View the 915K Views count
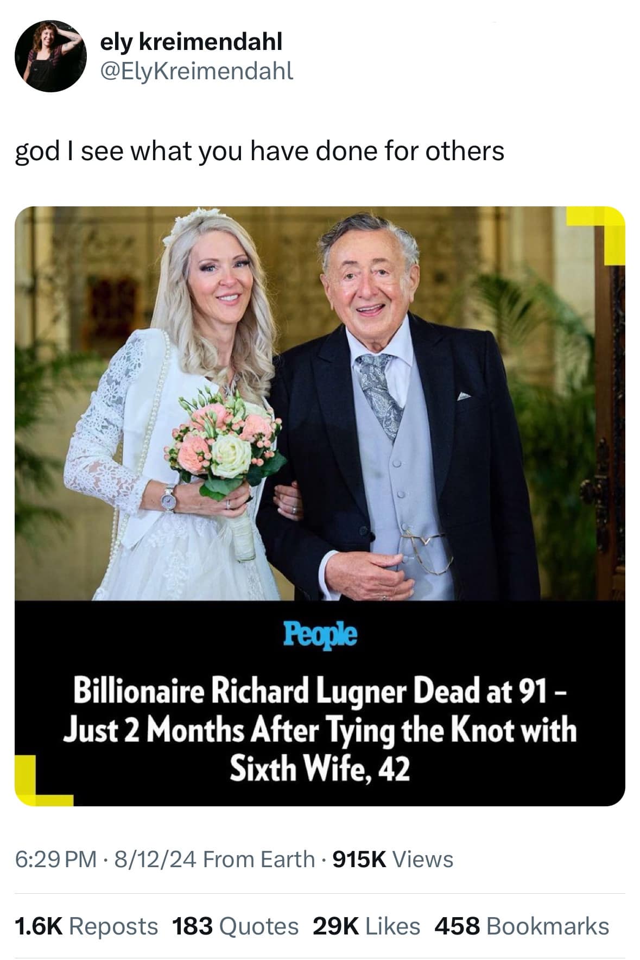640x960 pixels. [x=392, y=860]
